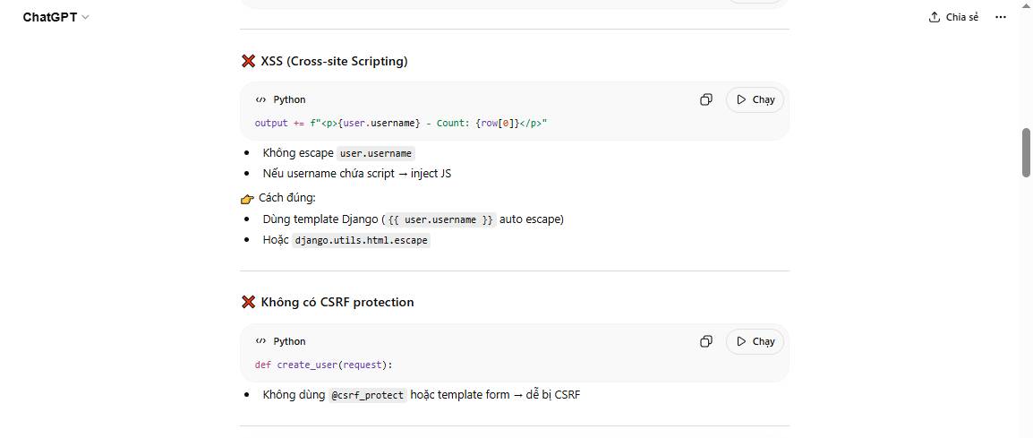1033x438 pixels.
Task: Click the def create_user(request) code line
Action: click(x=323, y=365)
